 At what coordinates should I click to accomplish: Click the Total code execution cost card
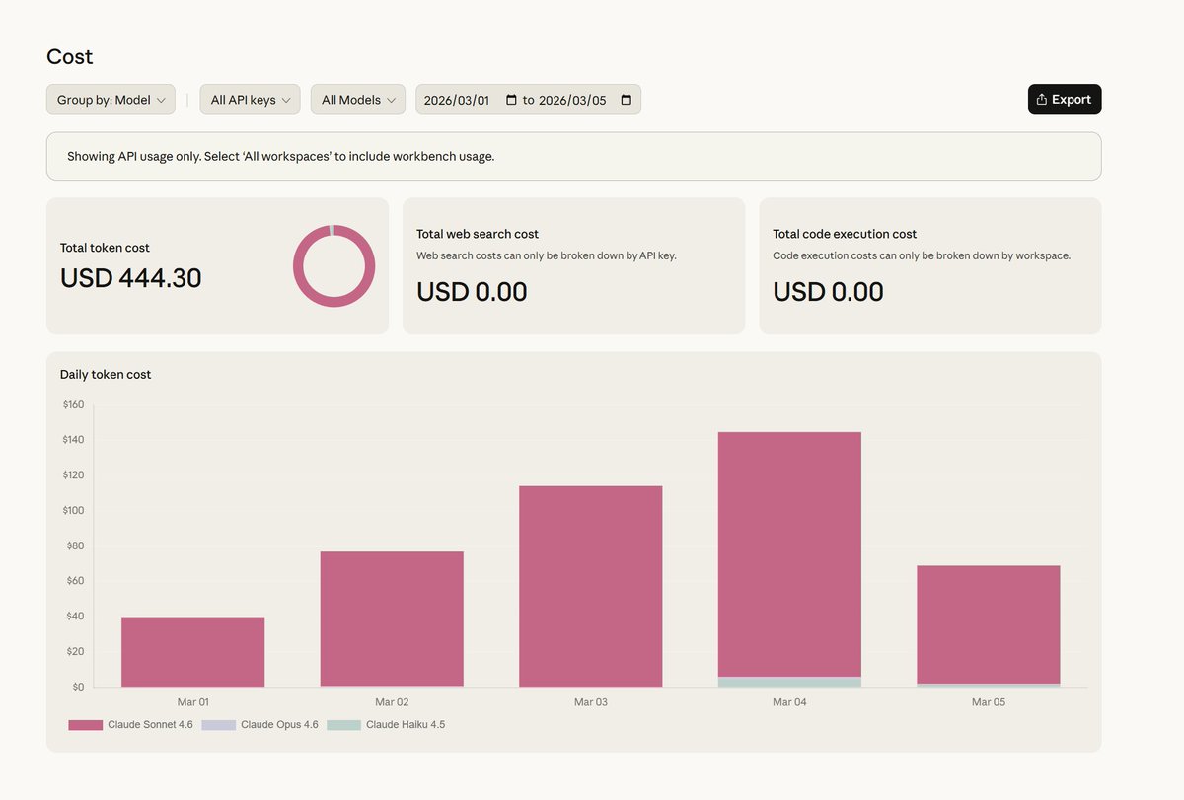929,265
